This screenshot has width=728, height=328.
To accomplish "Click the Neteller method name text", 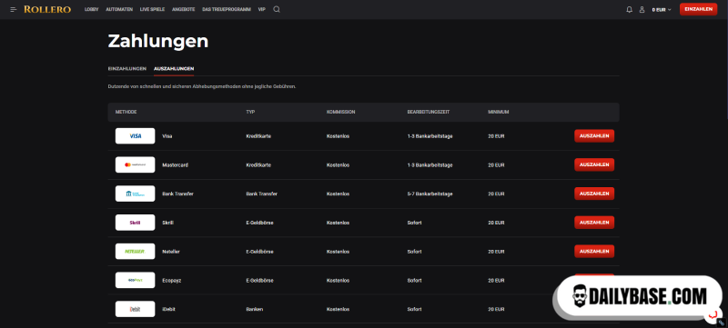I will point(171,252).
